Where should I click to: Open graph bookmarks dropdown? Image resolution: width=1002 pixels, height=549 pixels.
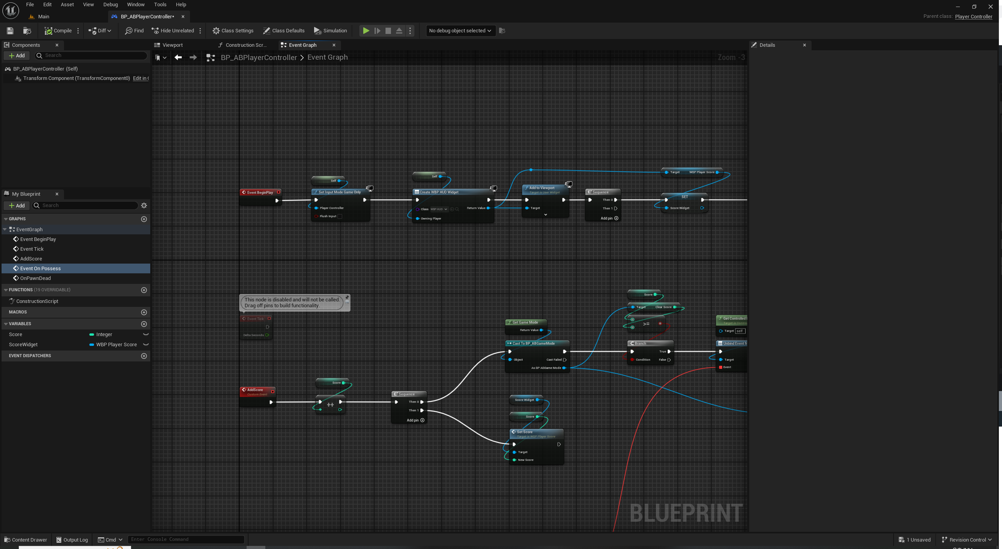160,58
